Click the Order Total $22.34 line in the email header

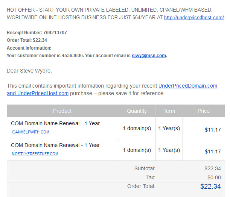click(27, 40)
